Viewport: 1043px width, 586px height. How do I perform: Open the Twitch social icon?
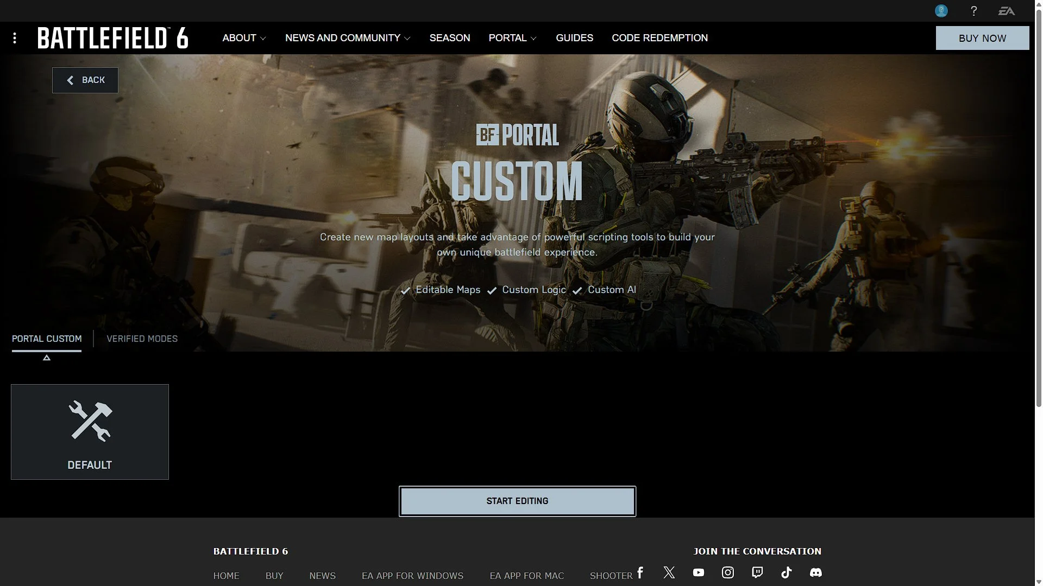click(757, 572)
